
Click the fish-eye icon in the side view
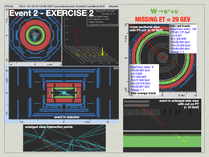click(x=116, y=68)
